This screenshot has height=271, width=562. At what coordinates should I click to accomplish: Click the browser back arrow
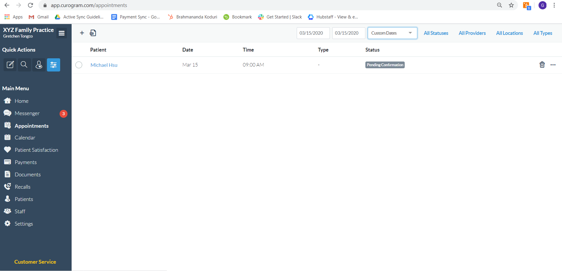pos(7,5)
